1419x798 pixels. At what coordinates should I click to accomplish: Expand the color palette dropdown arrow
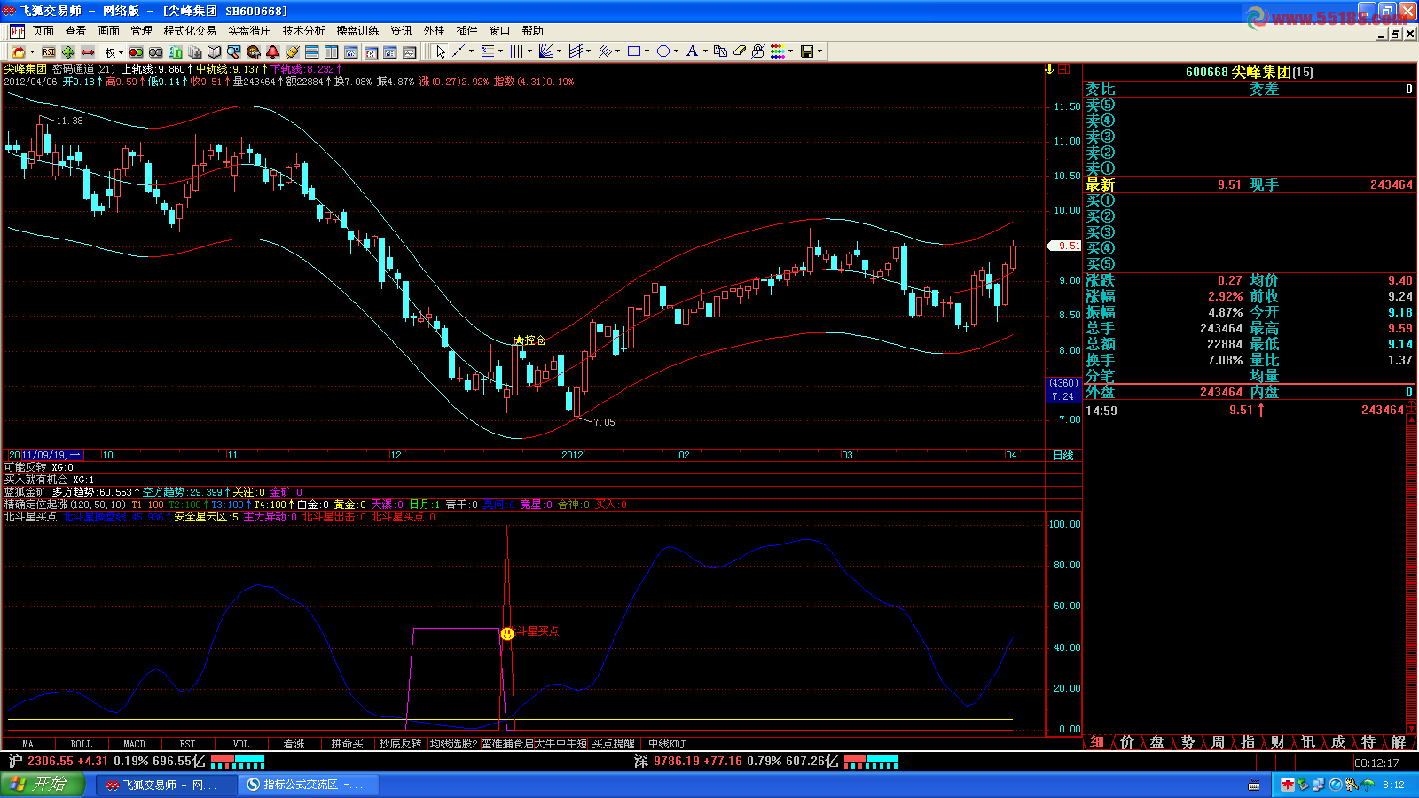click(790, 51)
